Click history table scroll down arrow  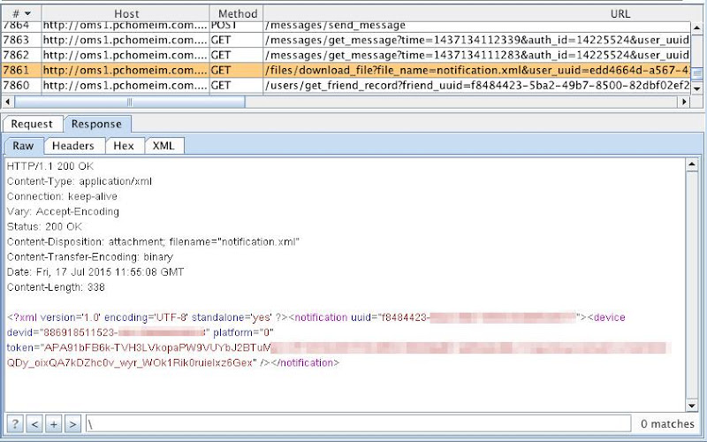coord(696,88)
